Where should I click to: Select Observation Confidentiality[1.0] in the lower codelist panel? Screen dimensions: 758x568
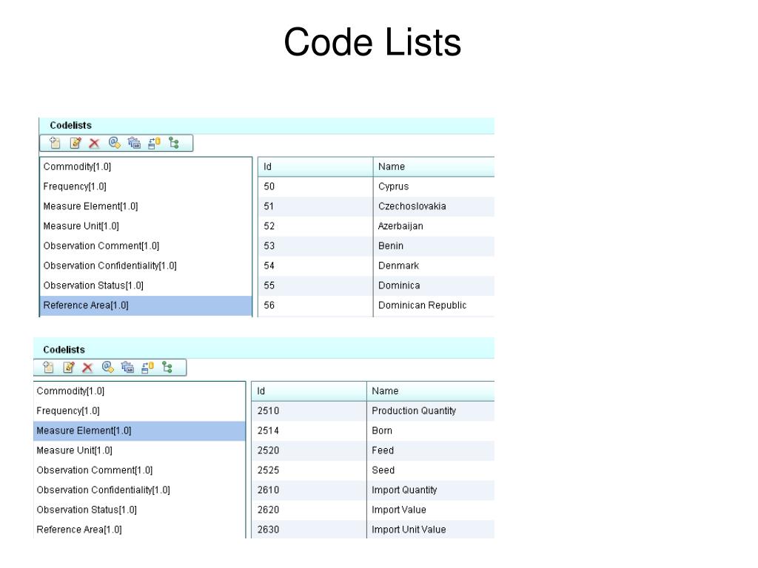pos(139,490)
